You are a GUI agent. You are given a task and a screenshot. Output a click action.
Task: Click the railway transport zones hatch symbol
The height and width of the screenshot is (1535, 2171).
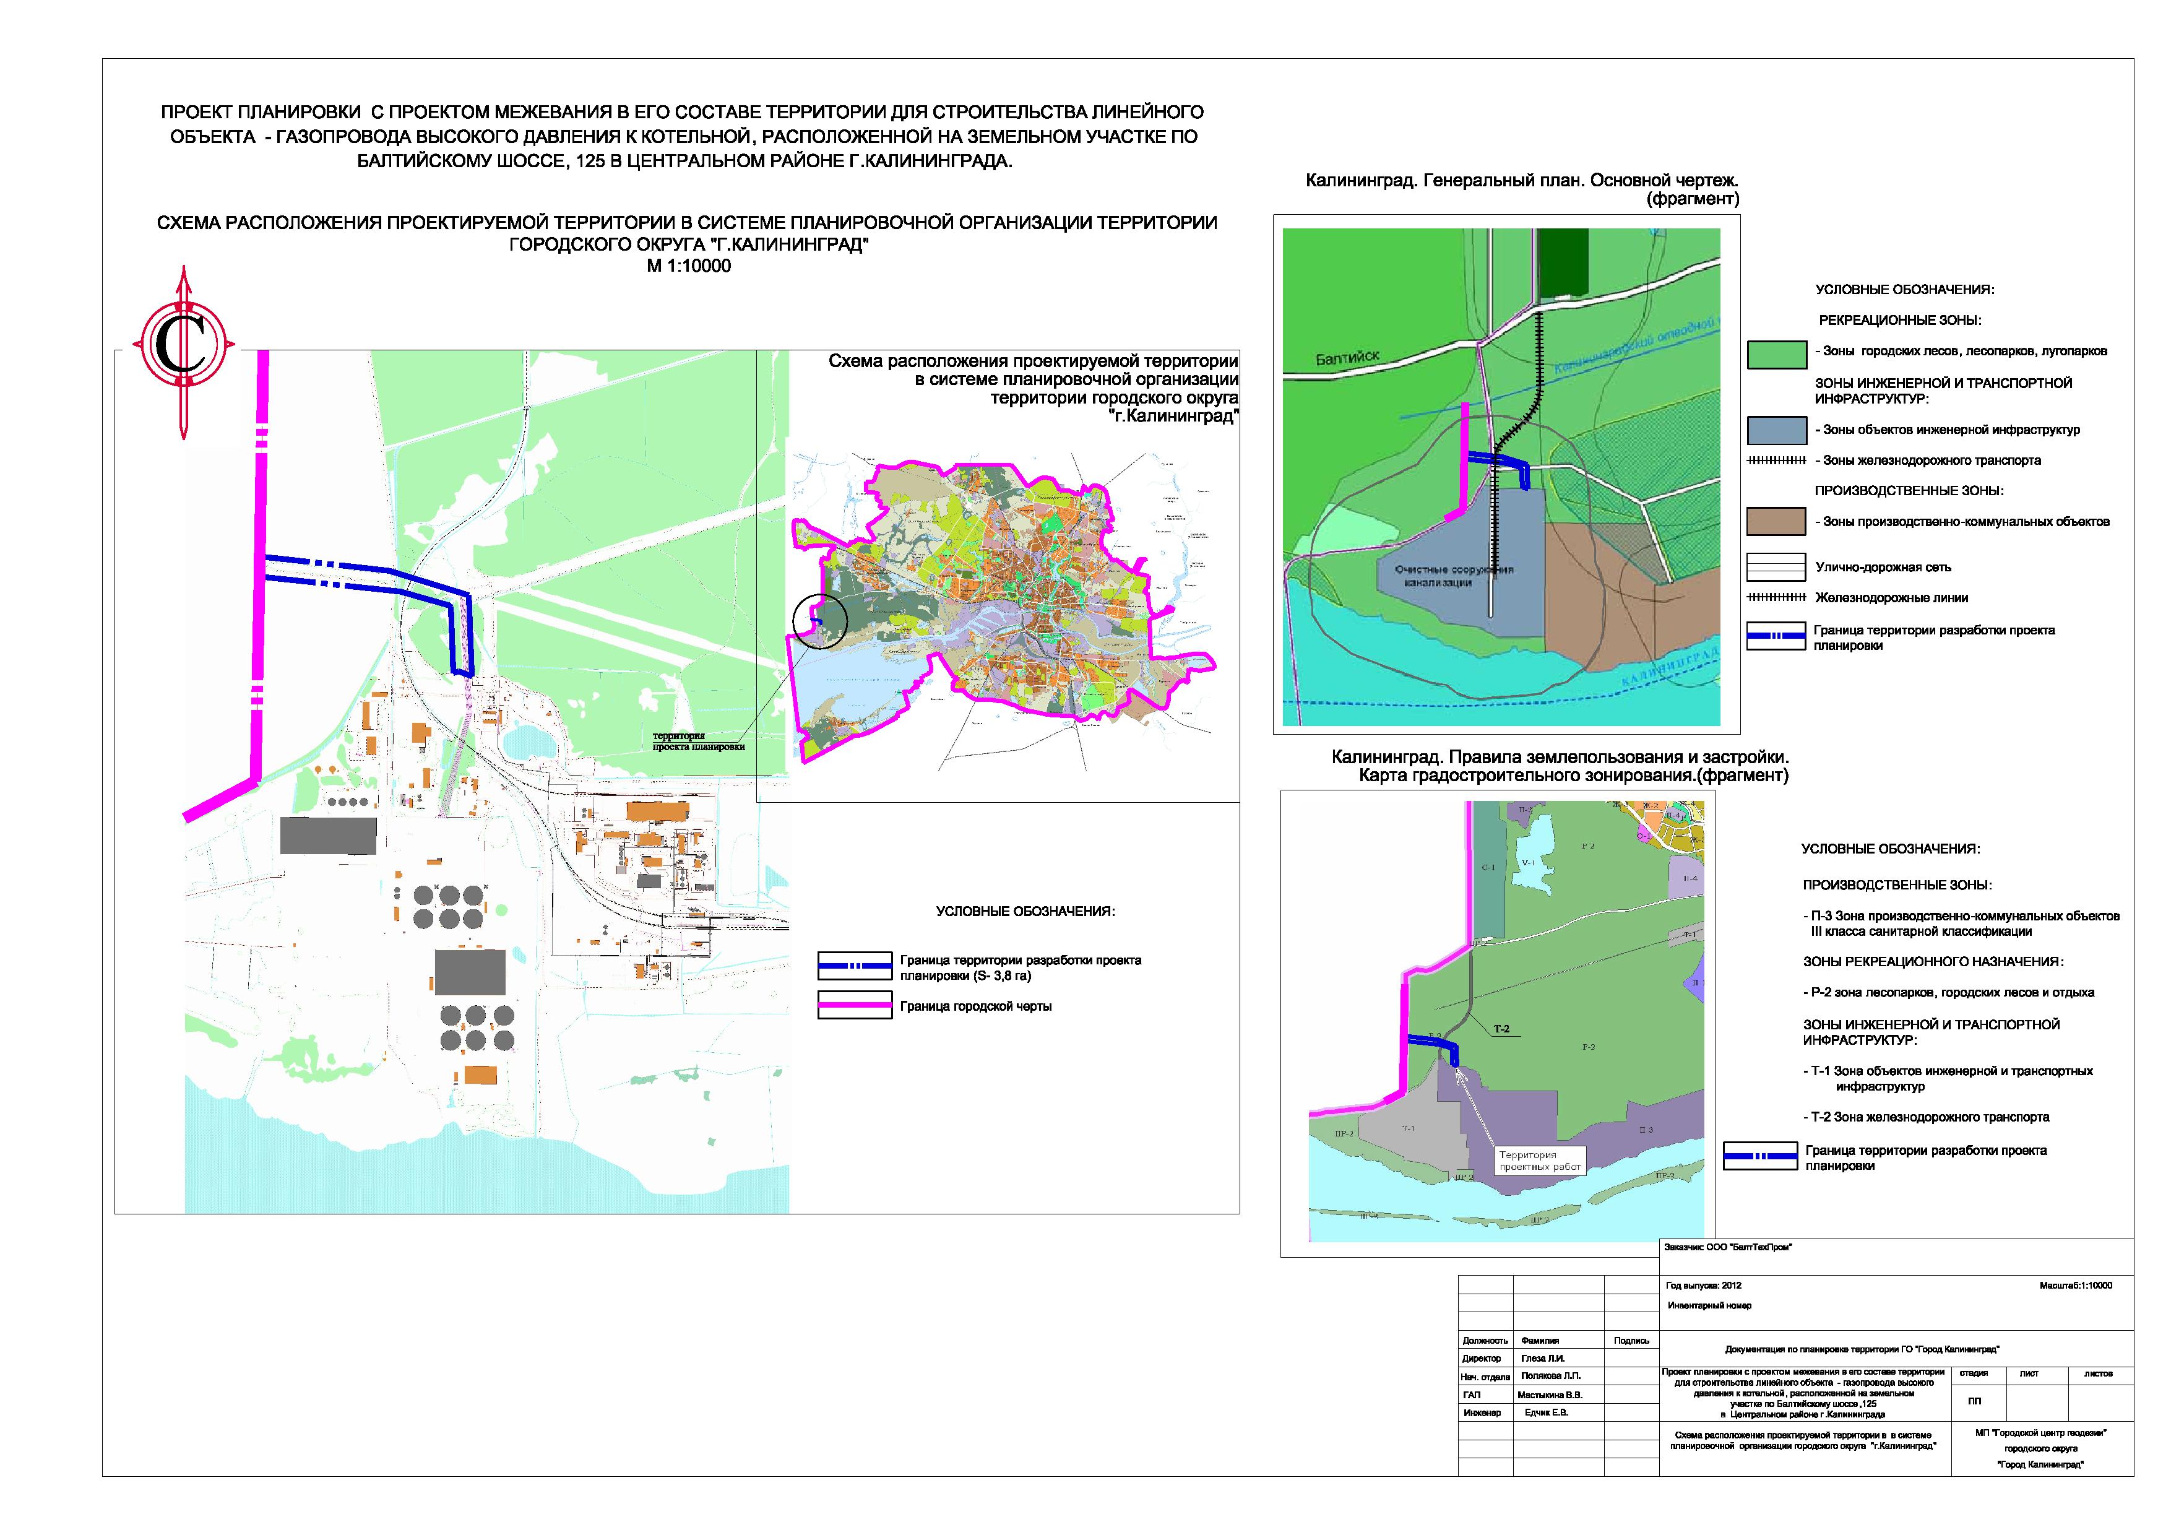(x=1776, y=460)
